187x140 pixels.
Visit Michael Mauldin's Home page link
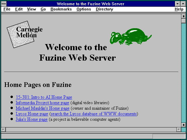[42, 108]
